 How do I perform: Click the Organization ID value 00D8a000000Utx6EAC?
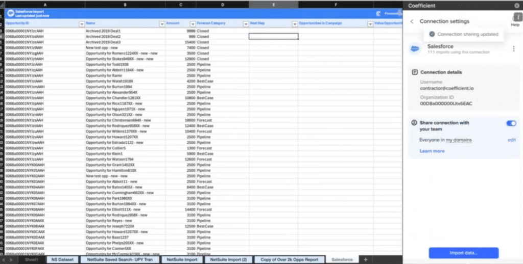pyautogui.click(x=446, y=104)
